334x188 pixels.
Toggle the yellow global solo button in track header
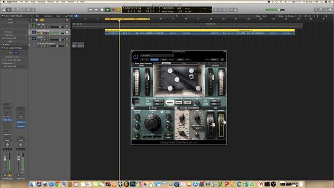42,20
